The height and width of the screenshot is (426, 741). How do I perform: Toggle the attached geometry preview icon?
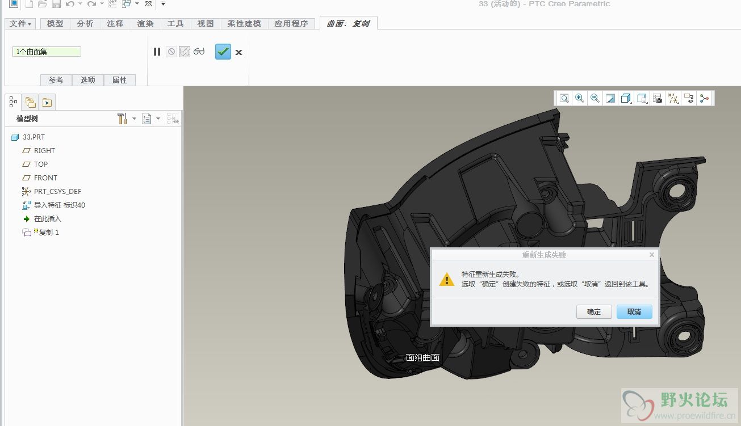pyautogui.click(x=185, y=52)
